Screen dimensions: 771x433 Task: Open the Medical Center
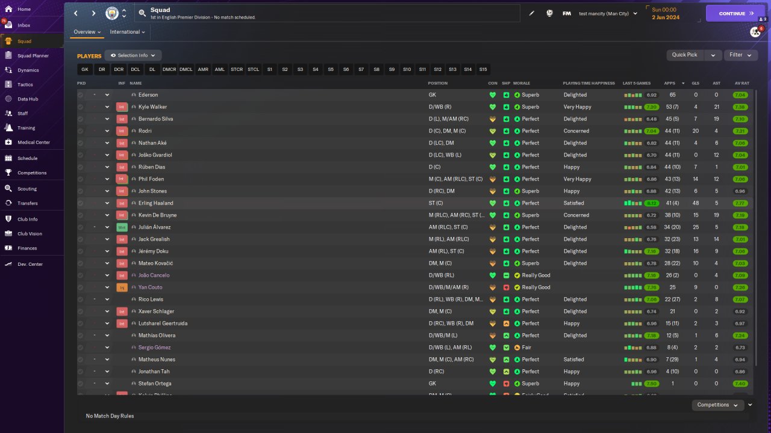click(34, 142)
